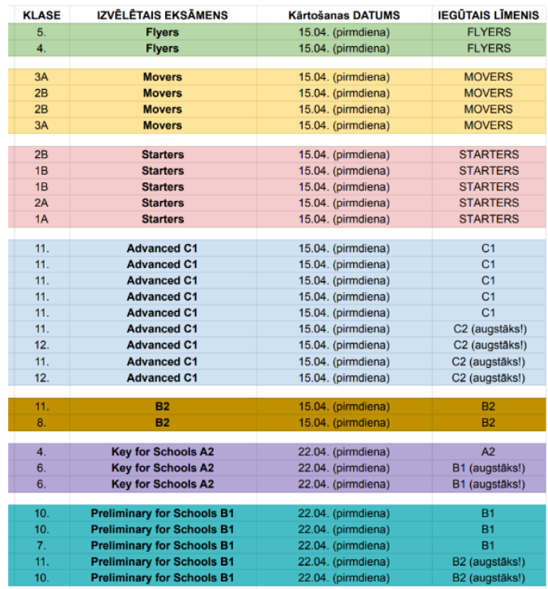548x589 pixels.
Task: Select the IEGŪTAIS LĪMENIS column header
Action: coord(488,15)
